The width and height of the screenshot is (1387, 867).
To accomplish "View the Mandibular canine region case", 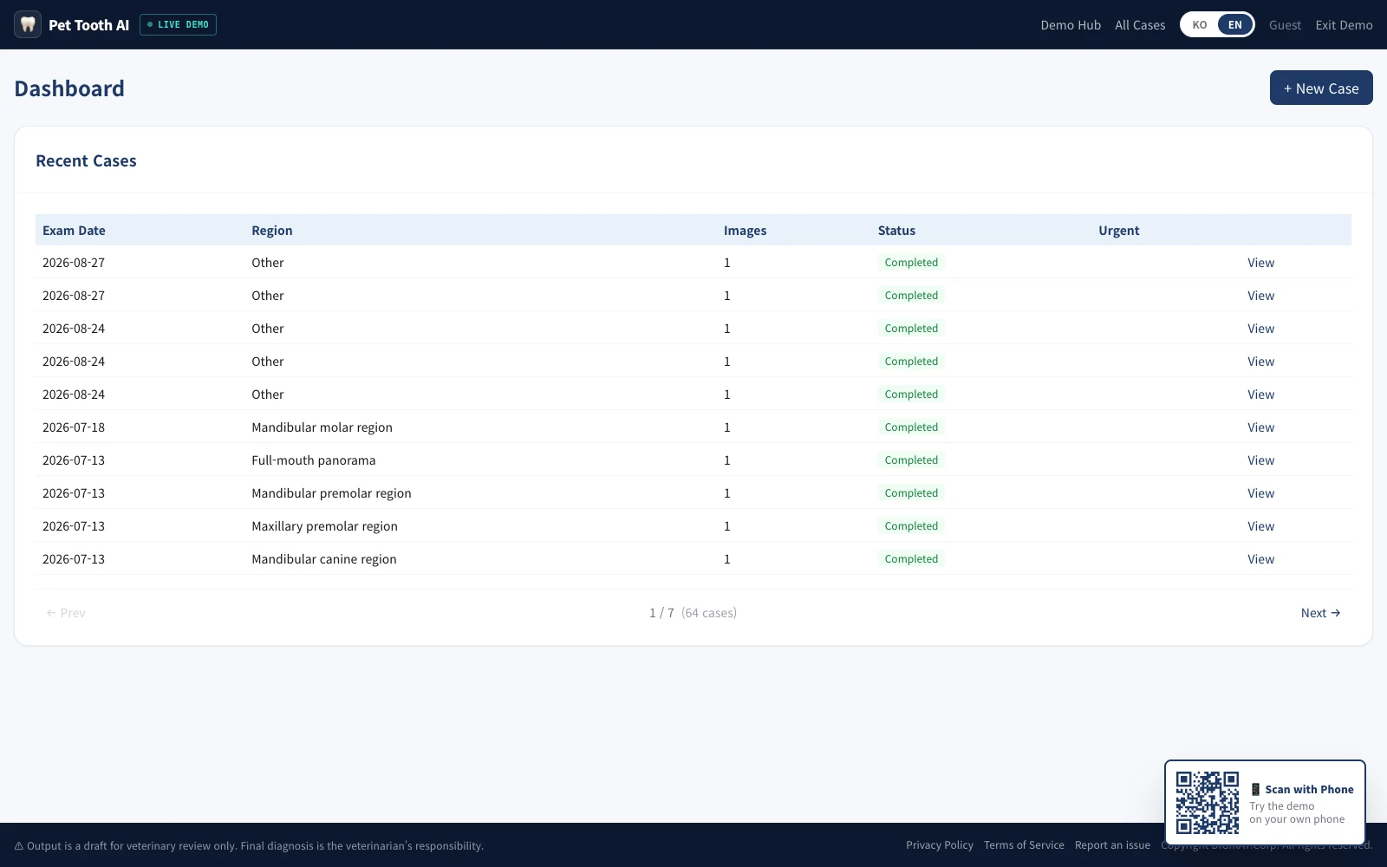I will [1260, 559].
